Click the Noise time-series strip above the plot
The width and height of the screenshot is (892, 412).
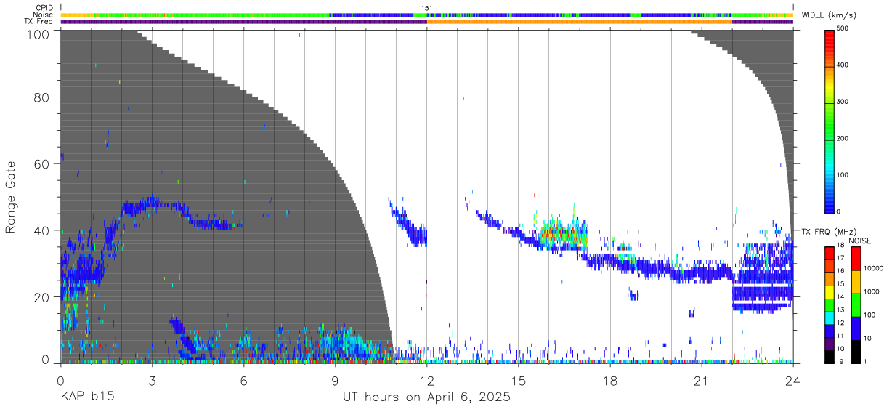pyautogui.click(x=427, y=15)
